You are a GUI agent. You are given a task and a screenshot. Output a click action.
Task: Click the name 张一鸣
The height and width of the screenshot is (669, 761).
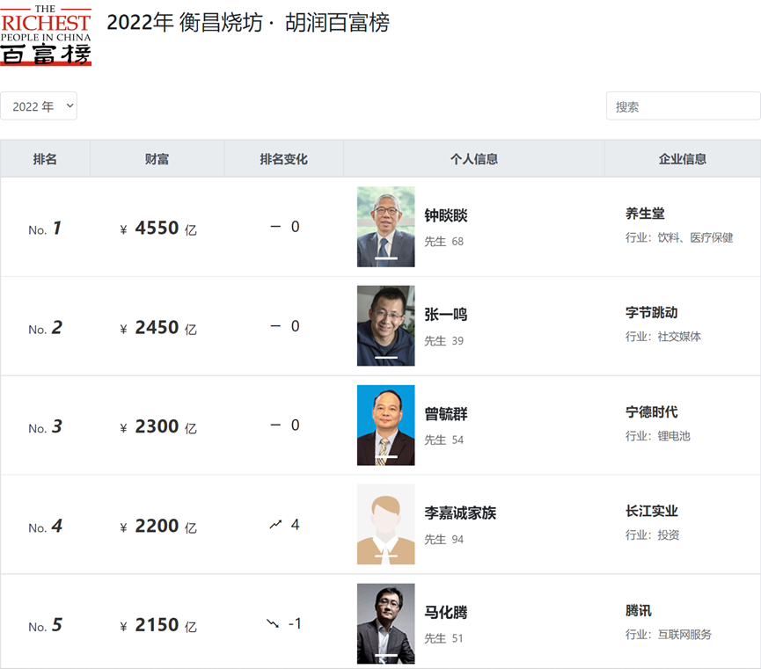(x=446, y=316)
